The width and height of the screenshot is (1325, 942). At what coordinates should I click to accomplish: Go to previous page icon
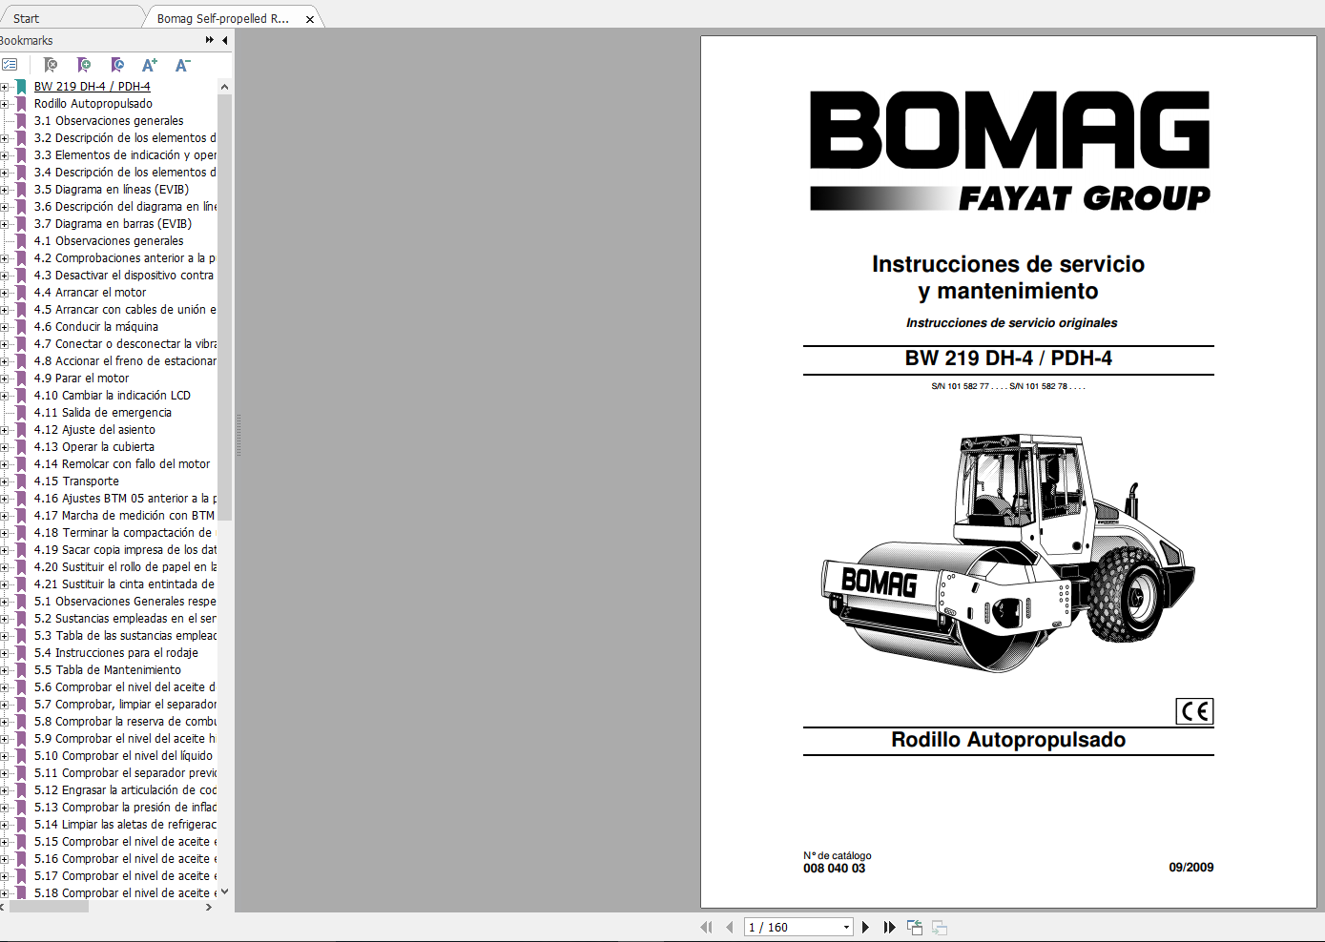[x=730, y=927]
